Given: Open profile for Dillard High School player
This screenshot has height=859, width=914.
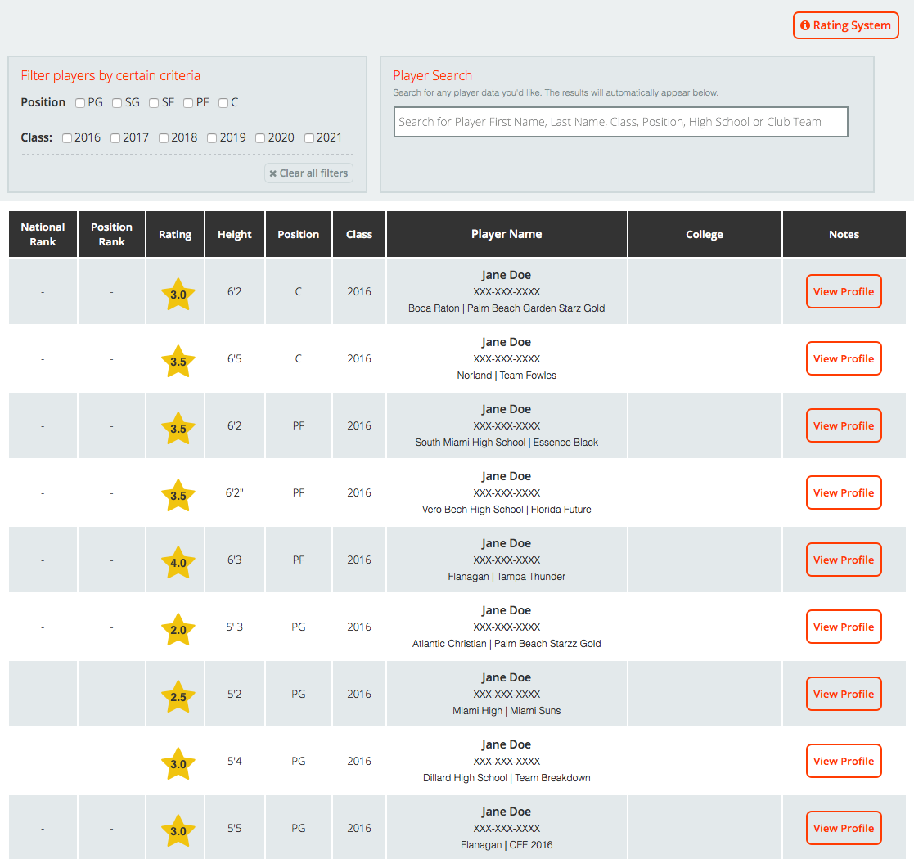Looking at the screenshot, I should pos(844,761).
